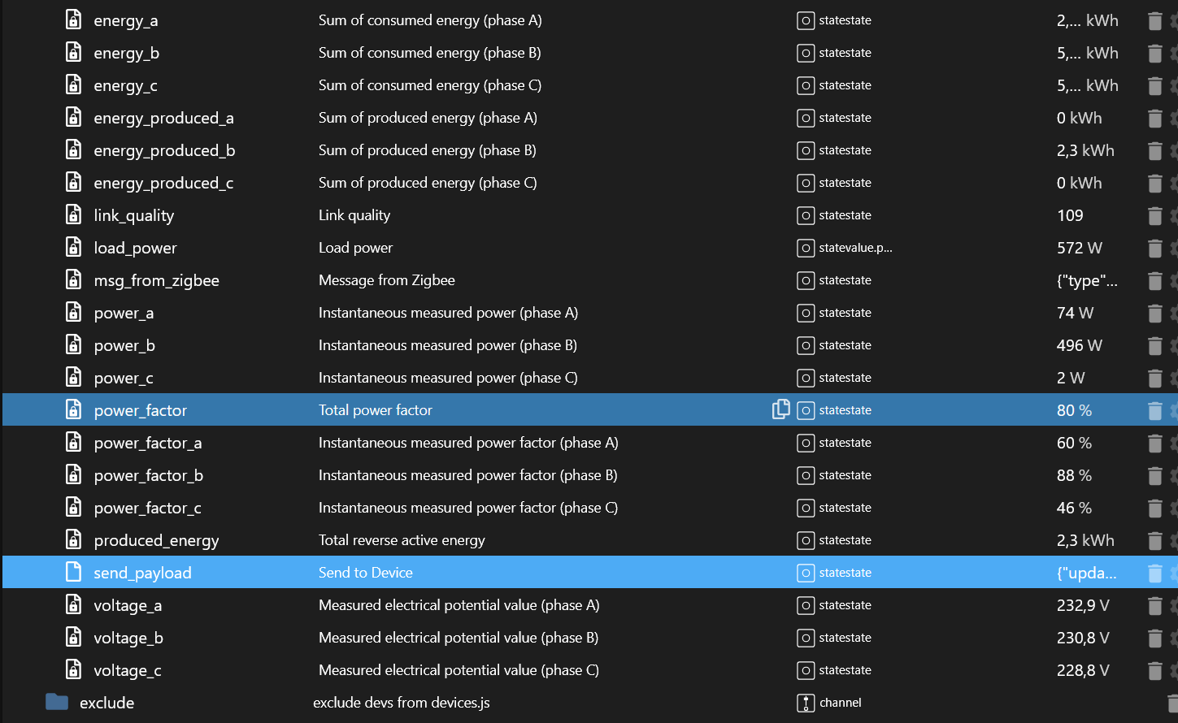1178x723 pixels.
Task: Click the channel type icon of exclude
Action: pos(806,703)
